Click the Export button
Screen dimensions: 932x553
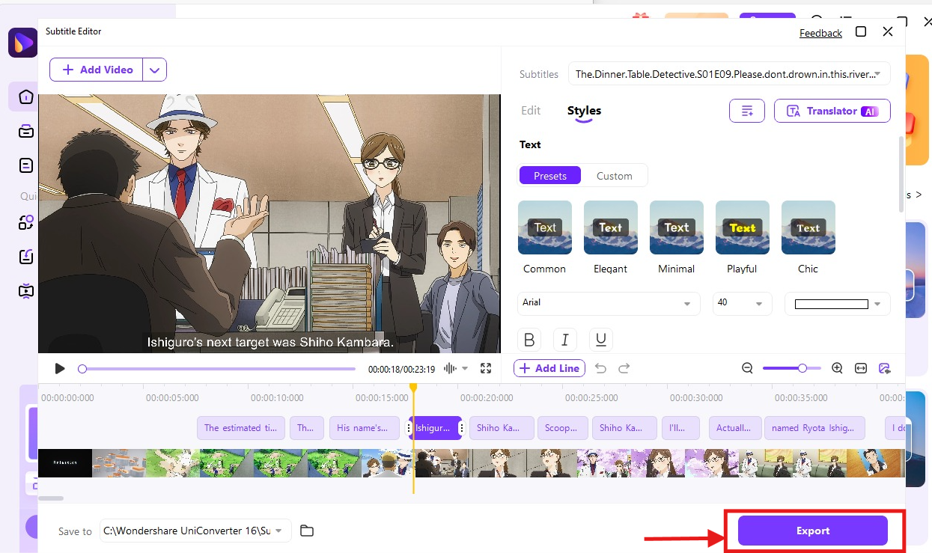click(813, 531)
